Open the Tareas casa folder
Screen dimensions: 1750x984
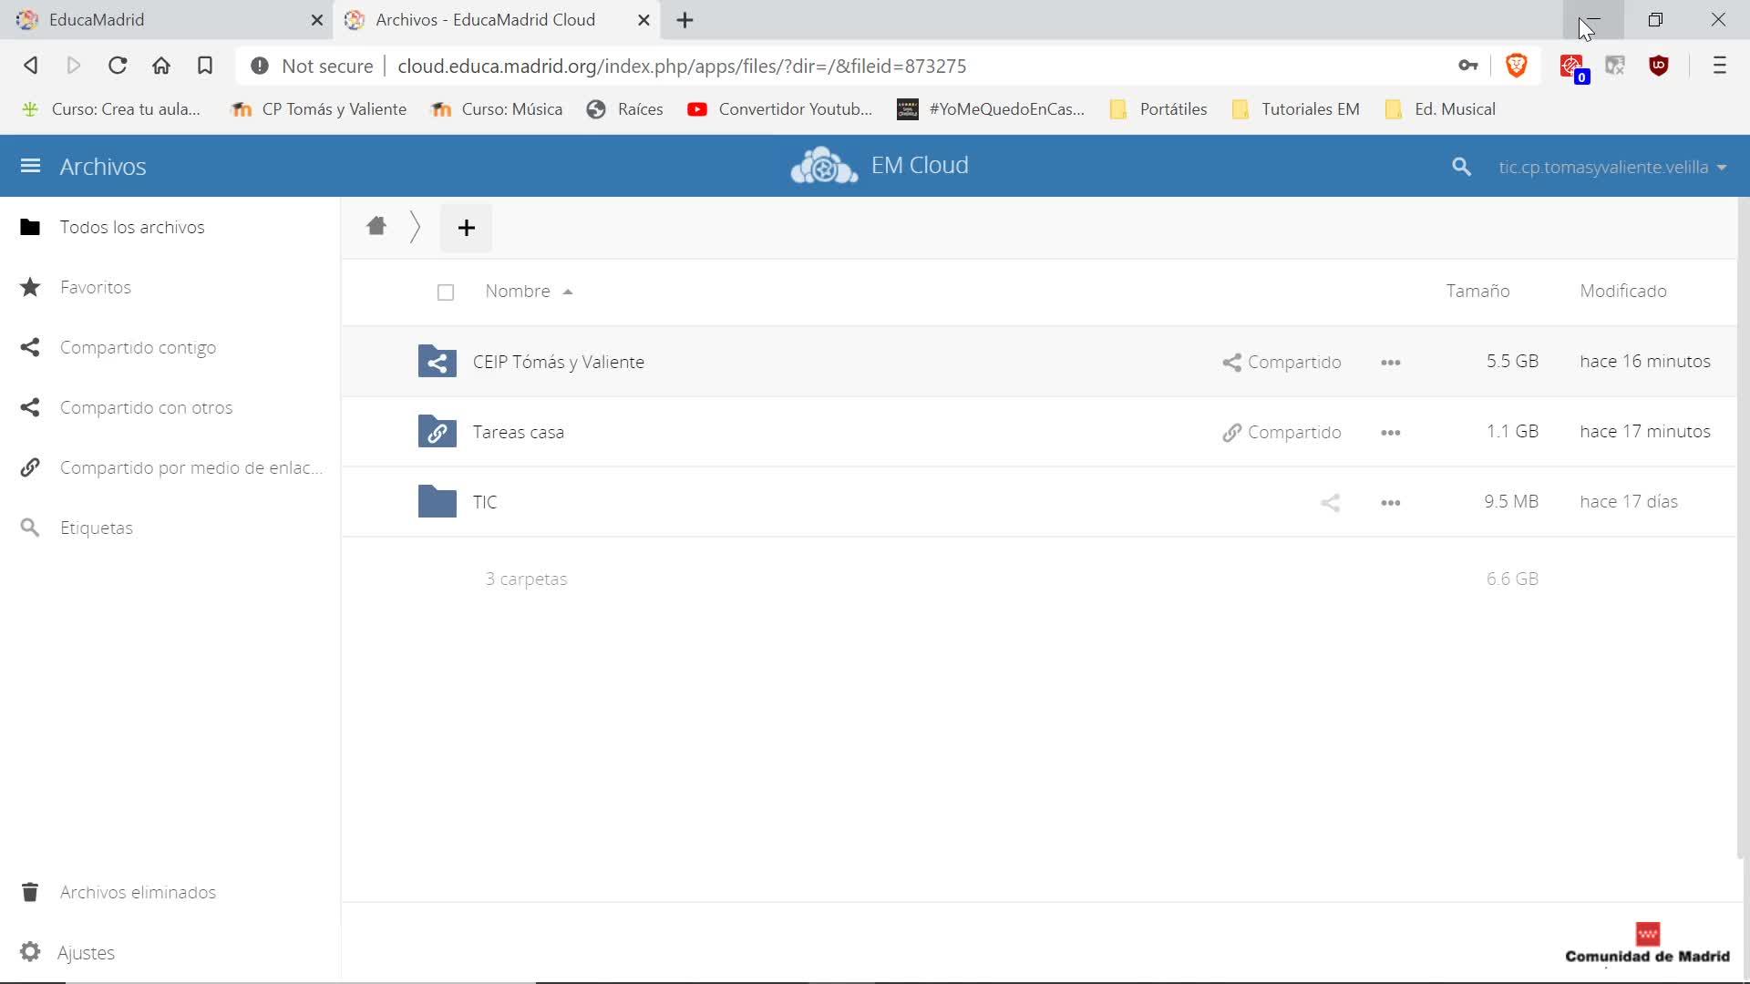click(518, 432)
